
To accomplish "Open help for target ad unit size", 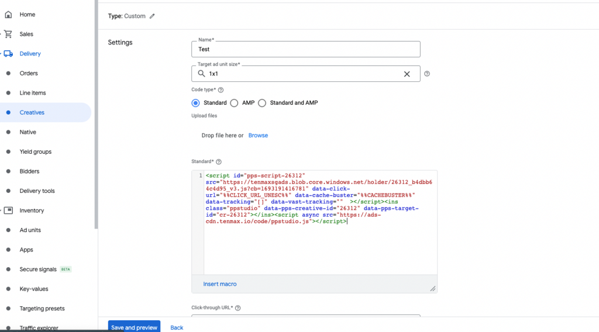I will [427, 74].
